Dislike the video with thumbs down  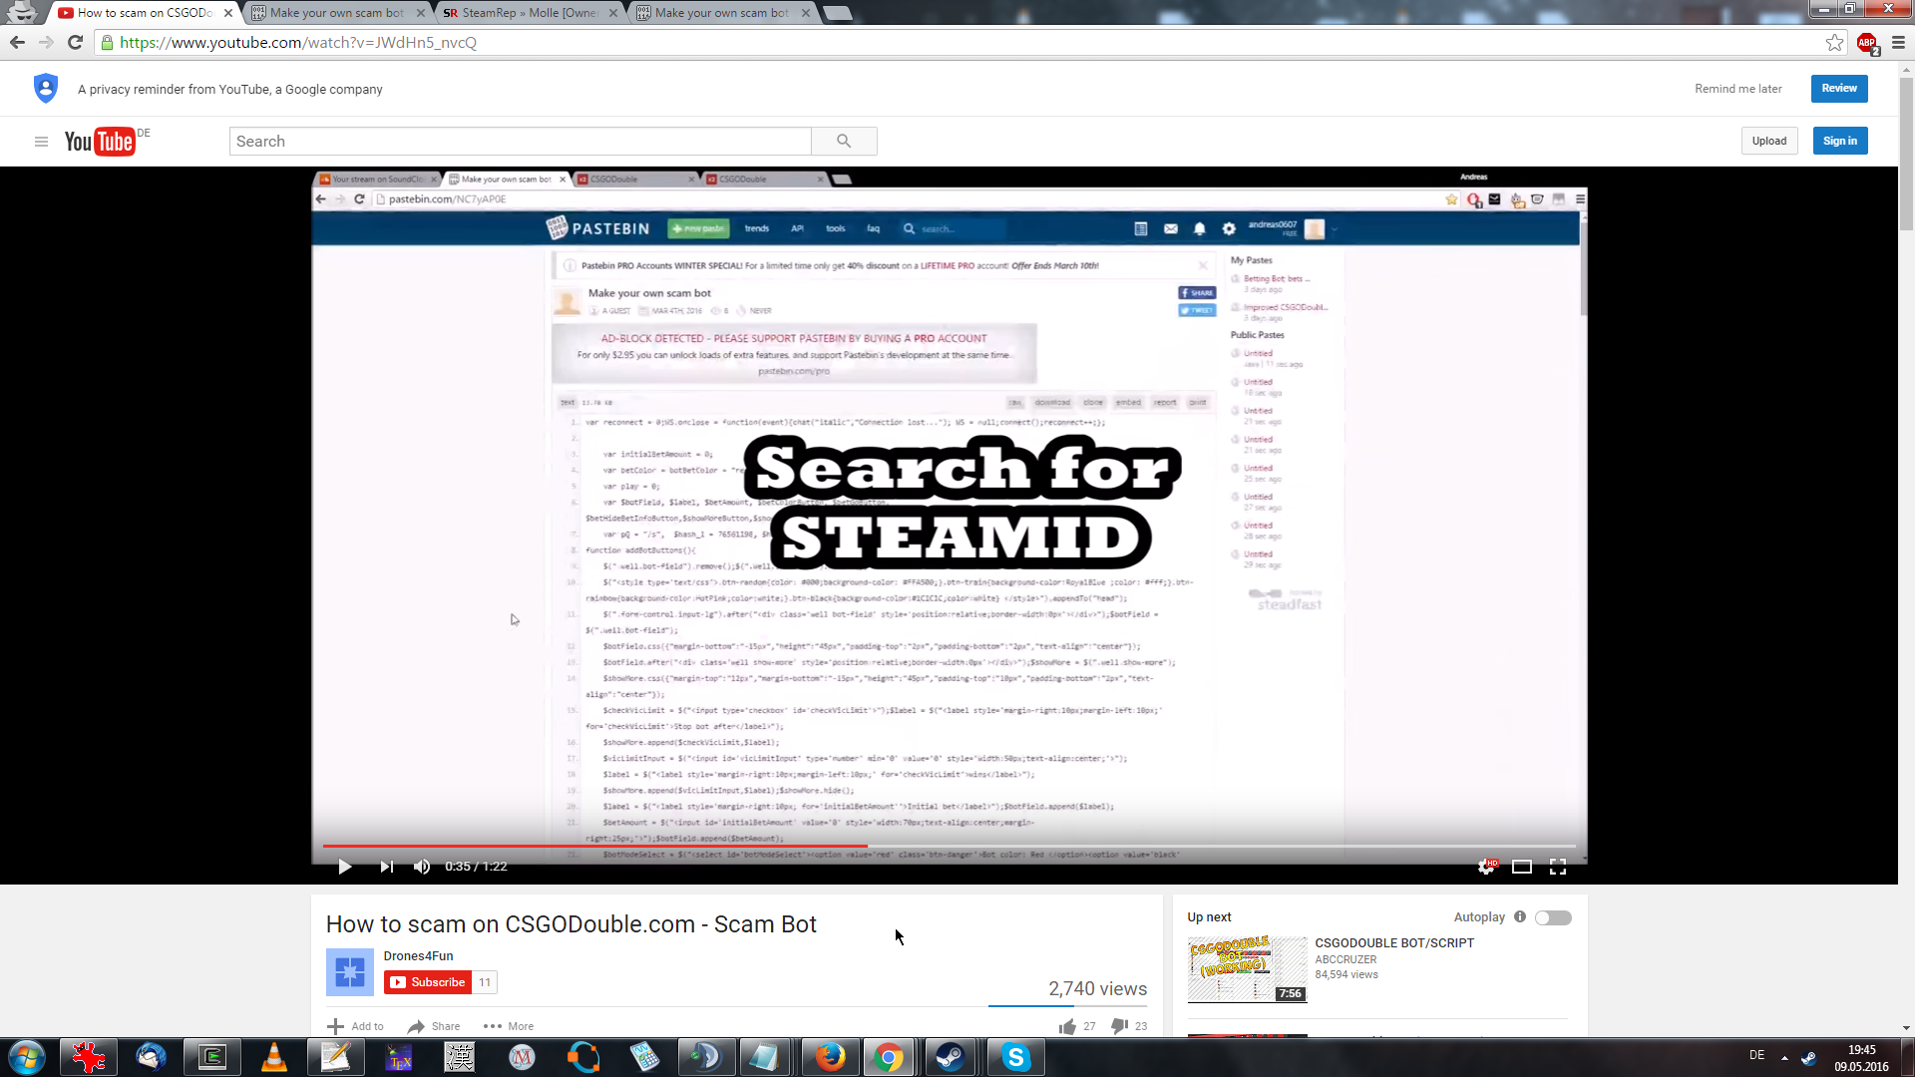pyautogui.click(x=1120, y=1026)
